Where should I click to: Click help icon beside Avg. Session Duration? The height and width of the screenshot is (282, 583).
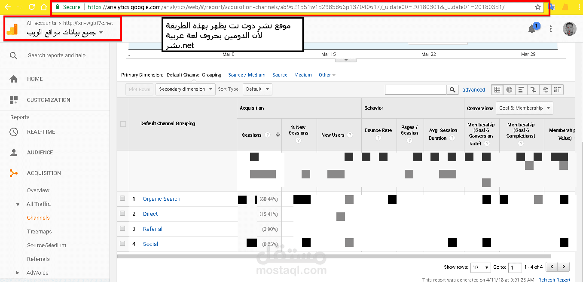tap(451, 138)
